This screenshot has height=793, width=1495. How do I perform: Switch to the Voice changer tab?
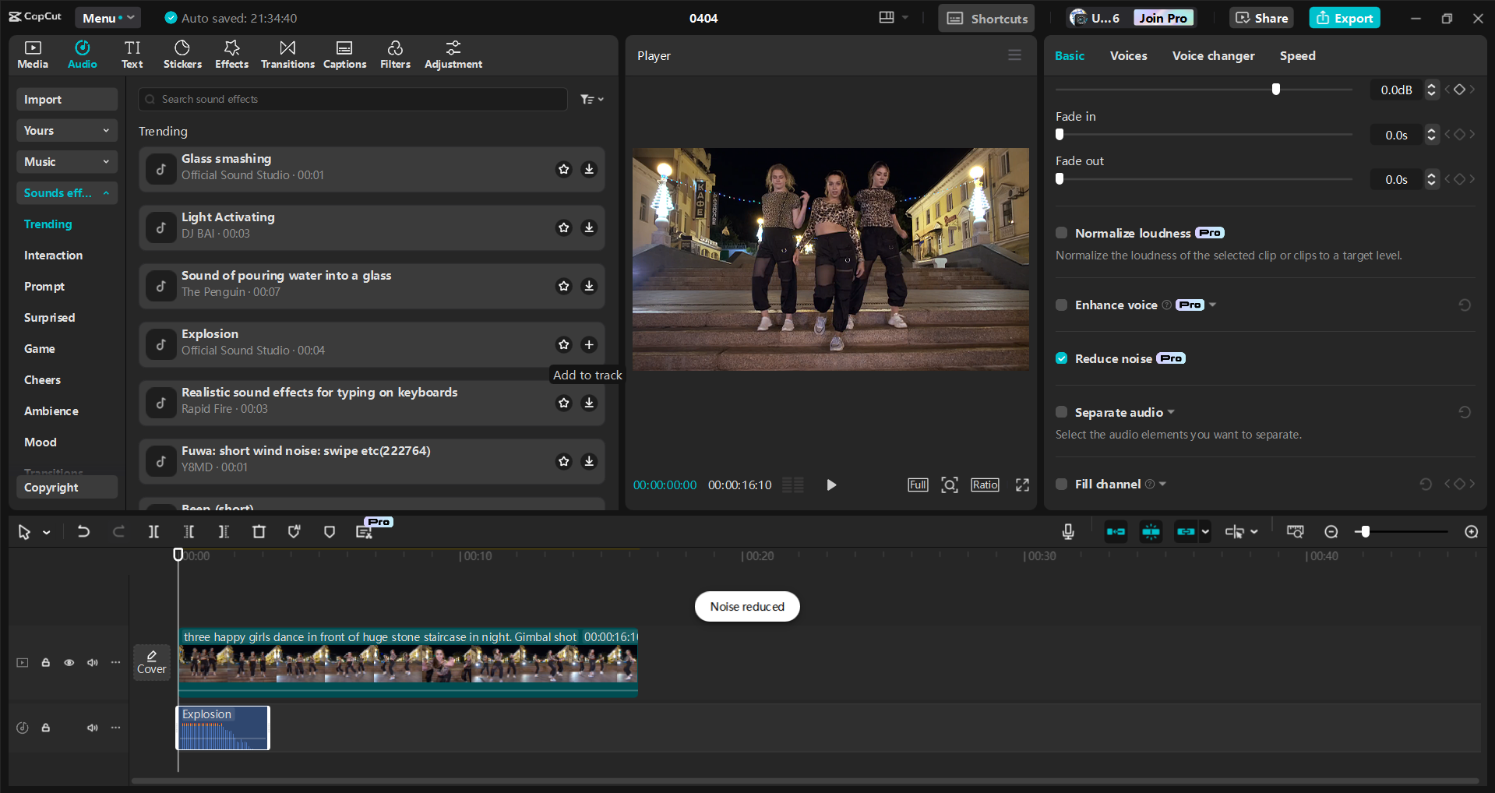(x=1212, y=55)
